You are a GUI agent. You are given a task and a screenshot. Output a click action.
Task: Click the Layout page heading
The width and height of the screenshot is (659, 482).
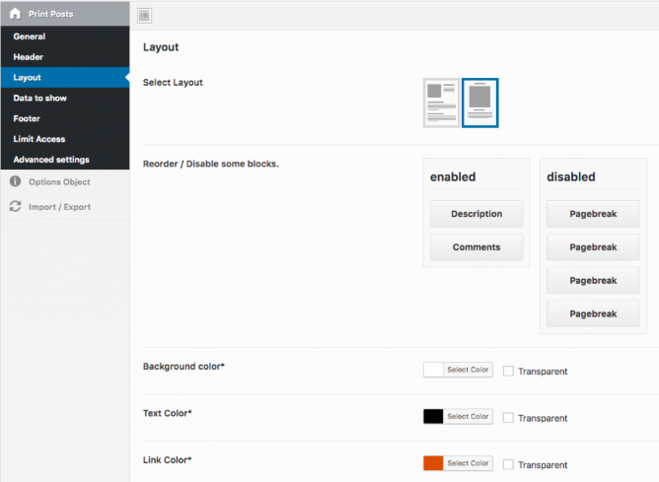tap(161, 47)
